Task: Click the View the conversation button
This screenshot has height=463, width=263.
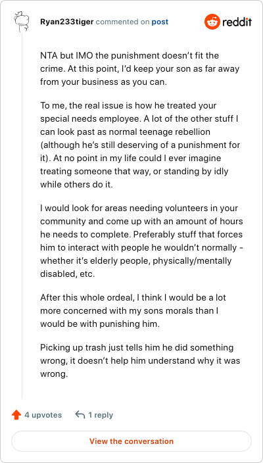Action: pos(131,441)
